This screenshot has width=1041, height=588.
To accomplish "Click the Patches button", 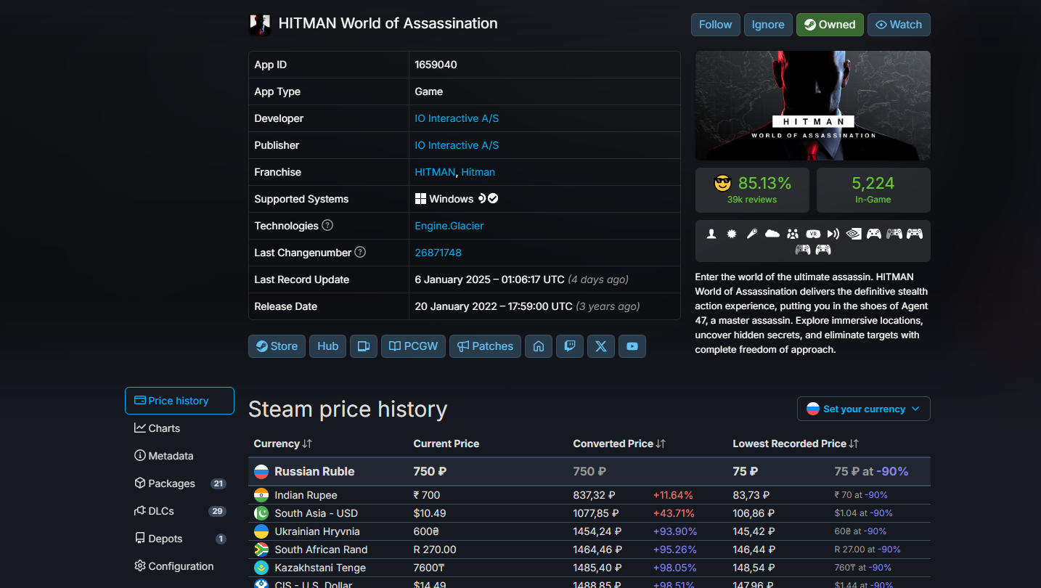I will (485, 346).
